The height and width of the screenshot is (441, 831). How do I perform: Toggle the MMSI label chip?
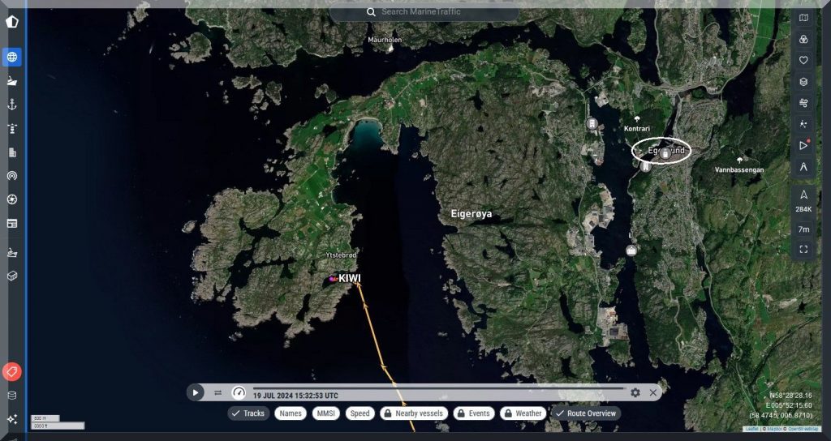[325, 413]
